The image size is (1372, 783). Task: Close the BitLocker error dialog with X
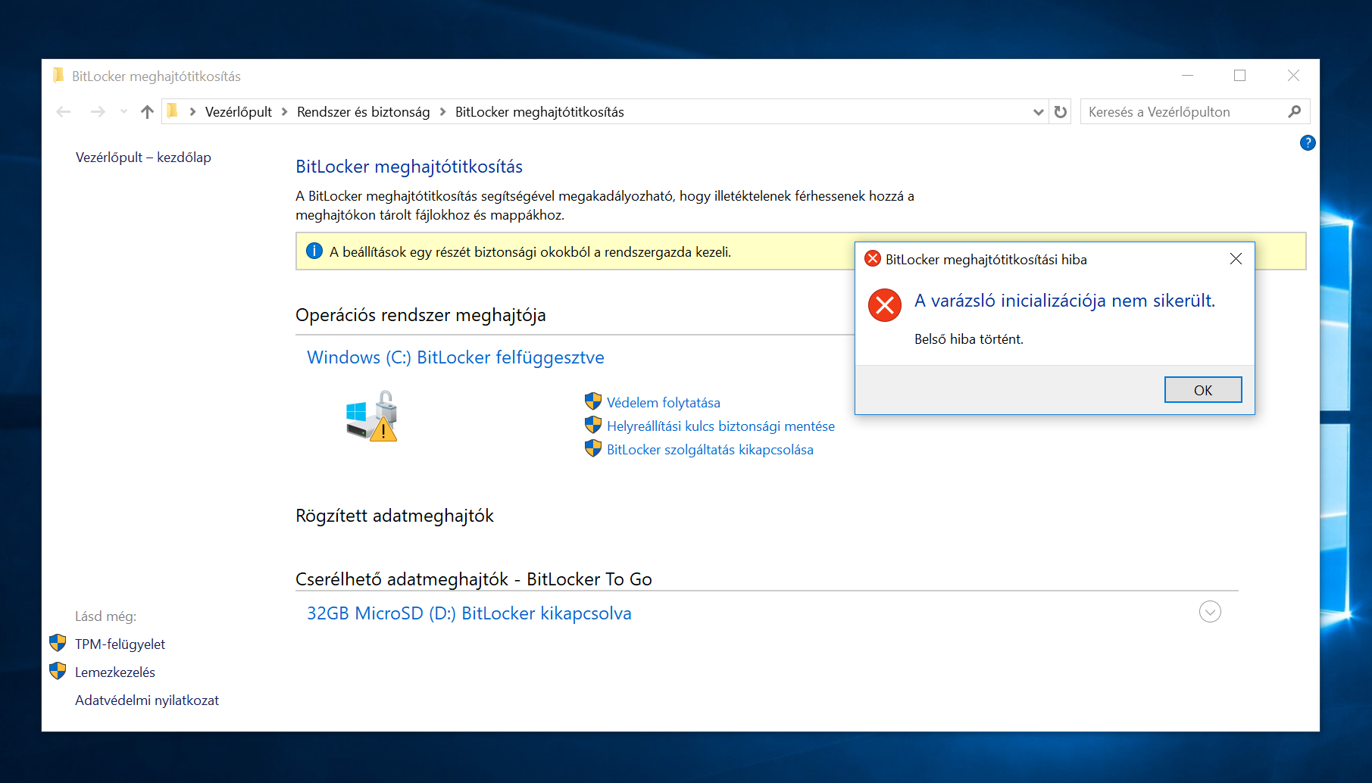point(1236,259)
